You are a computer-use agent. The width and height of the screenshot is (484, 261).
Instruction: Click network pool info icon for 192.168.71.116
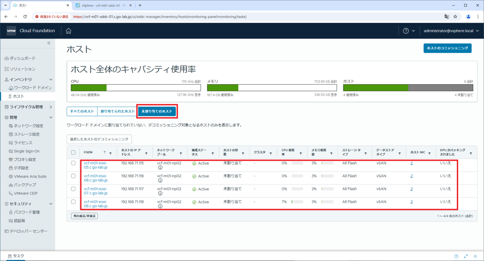[160, 181]
